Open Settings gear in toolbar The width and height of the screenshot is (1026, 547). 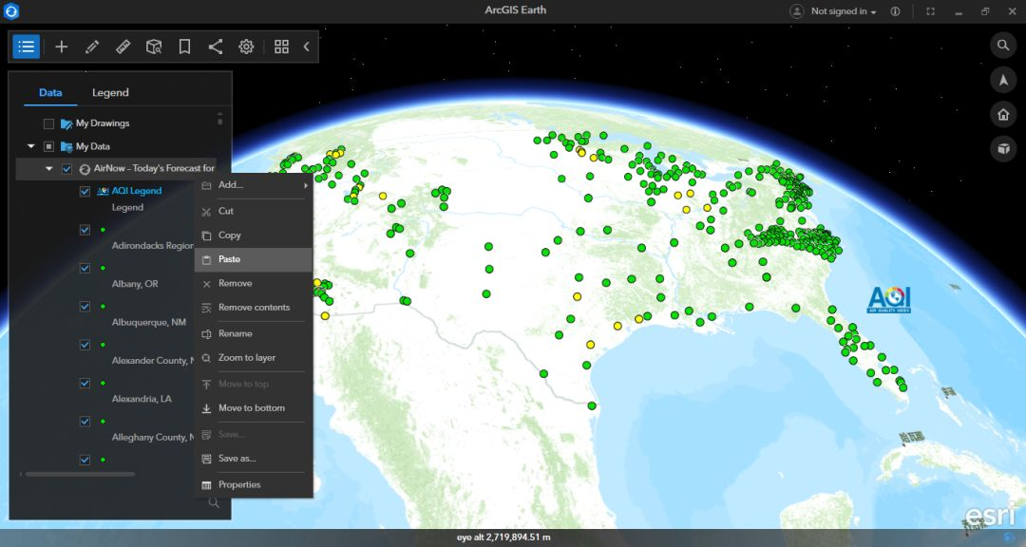coord(246,47)
